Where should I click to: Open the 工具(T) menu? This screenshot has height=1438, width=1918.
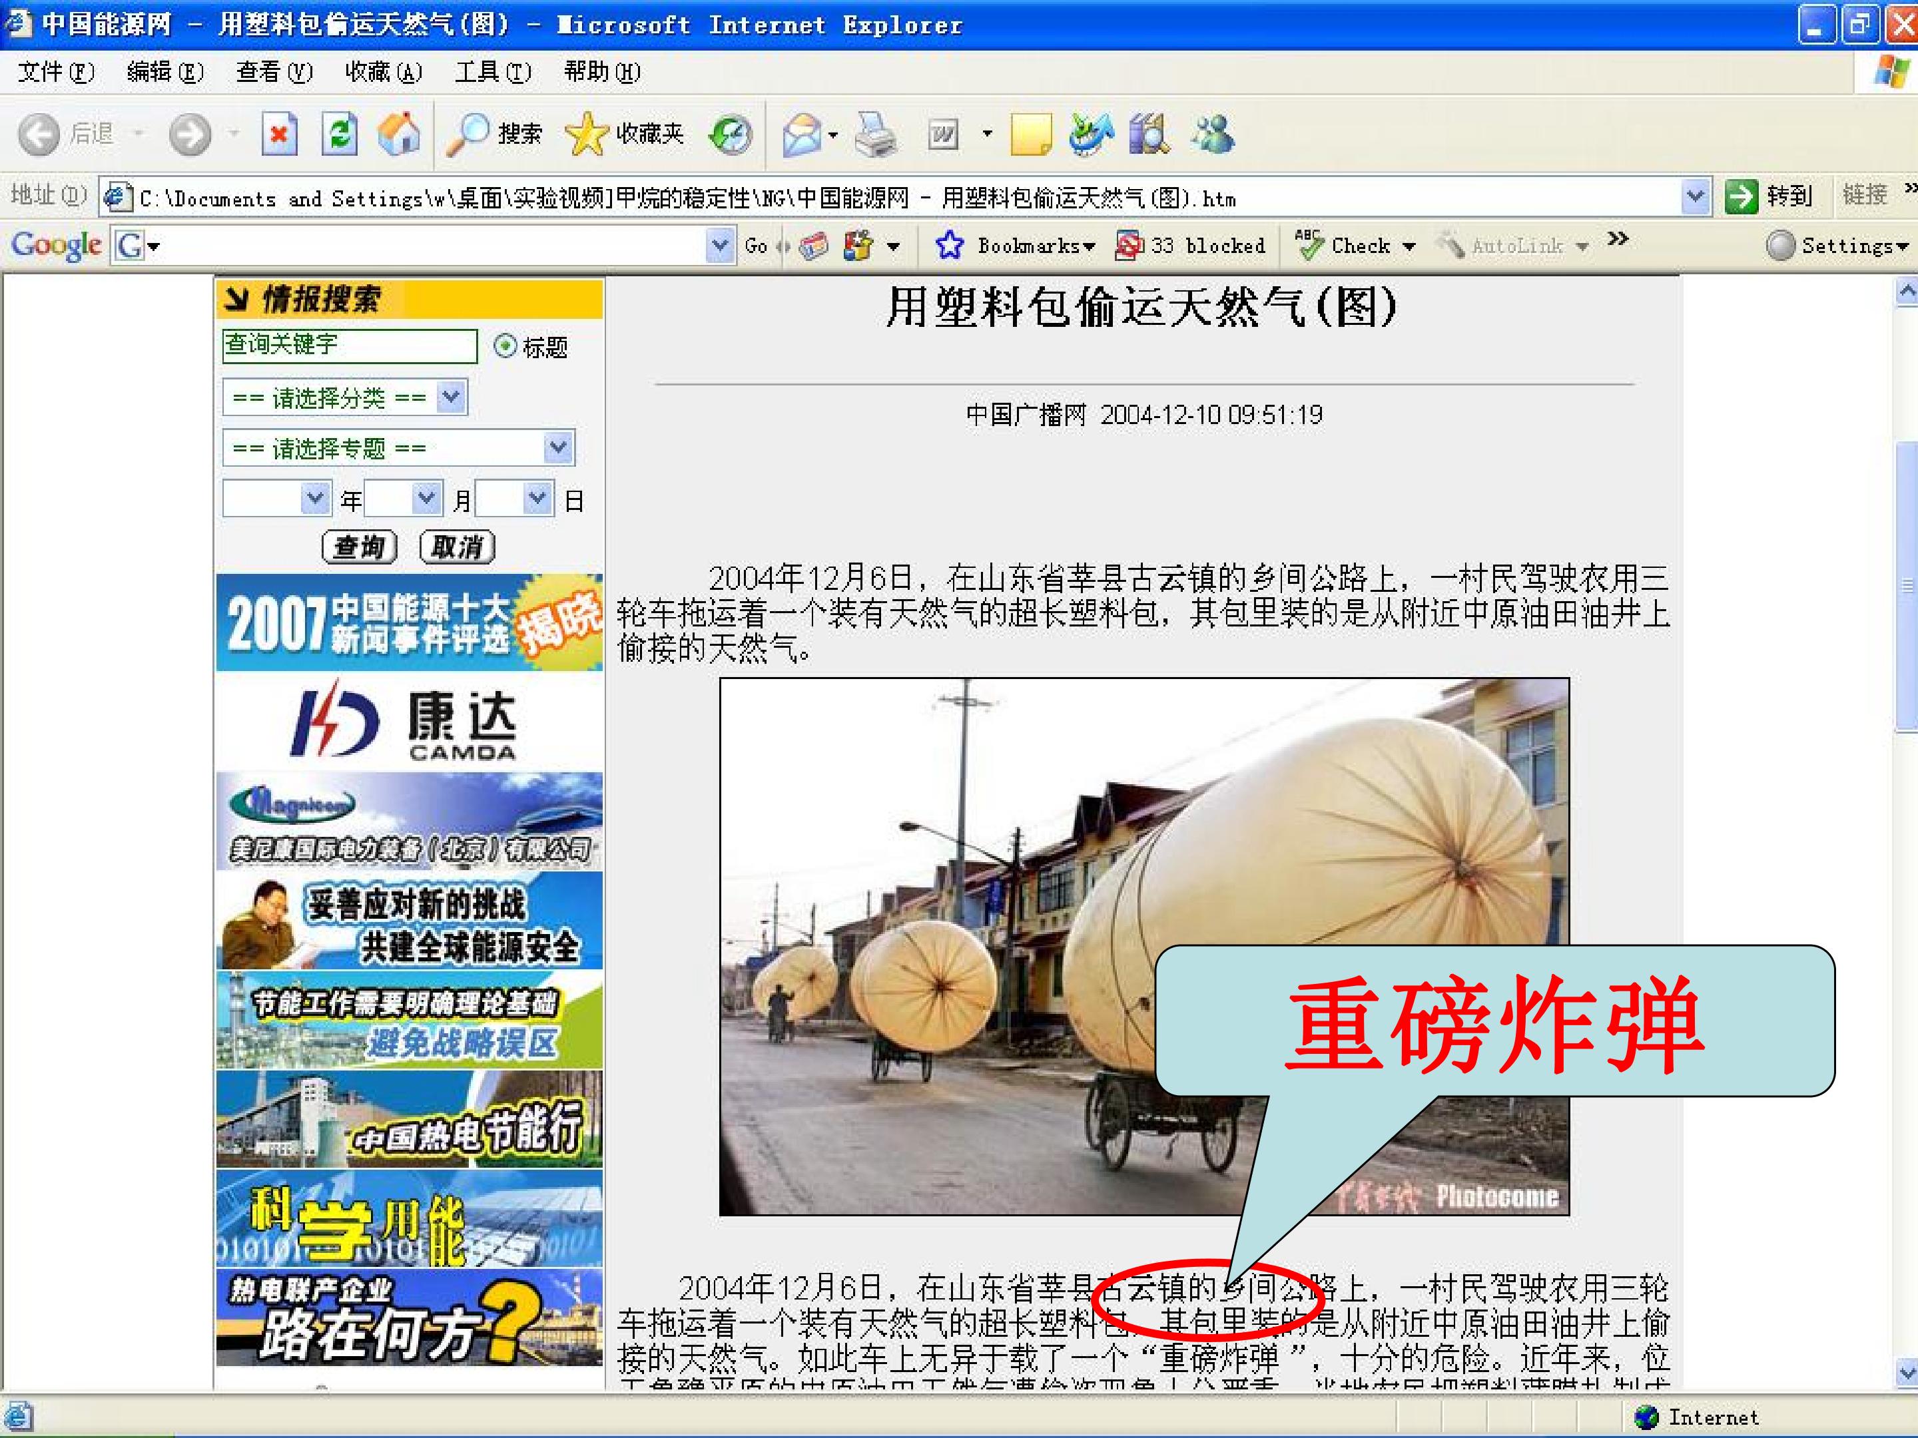493,72
